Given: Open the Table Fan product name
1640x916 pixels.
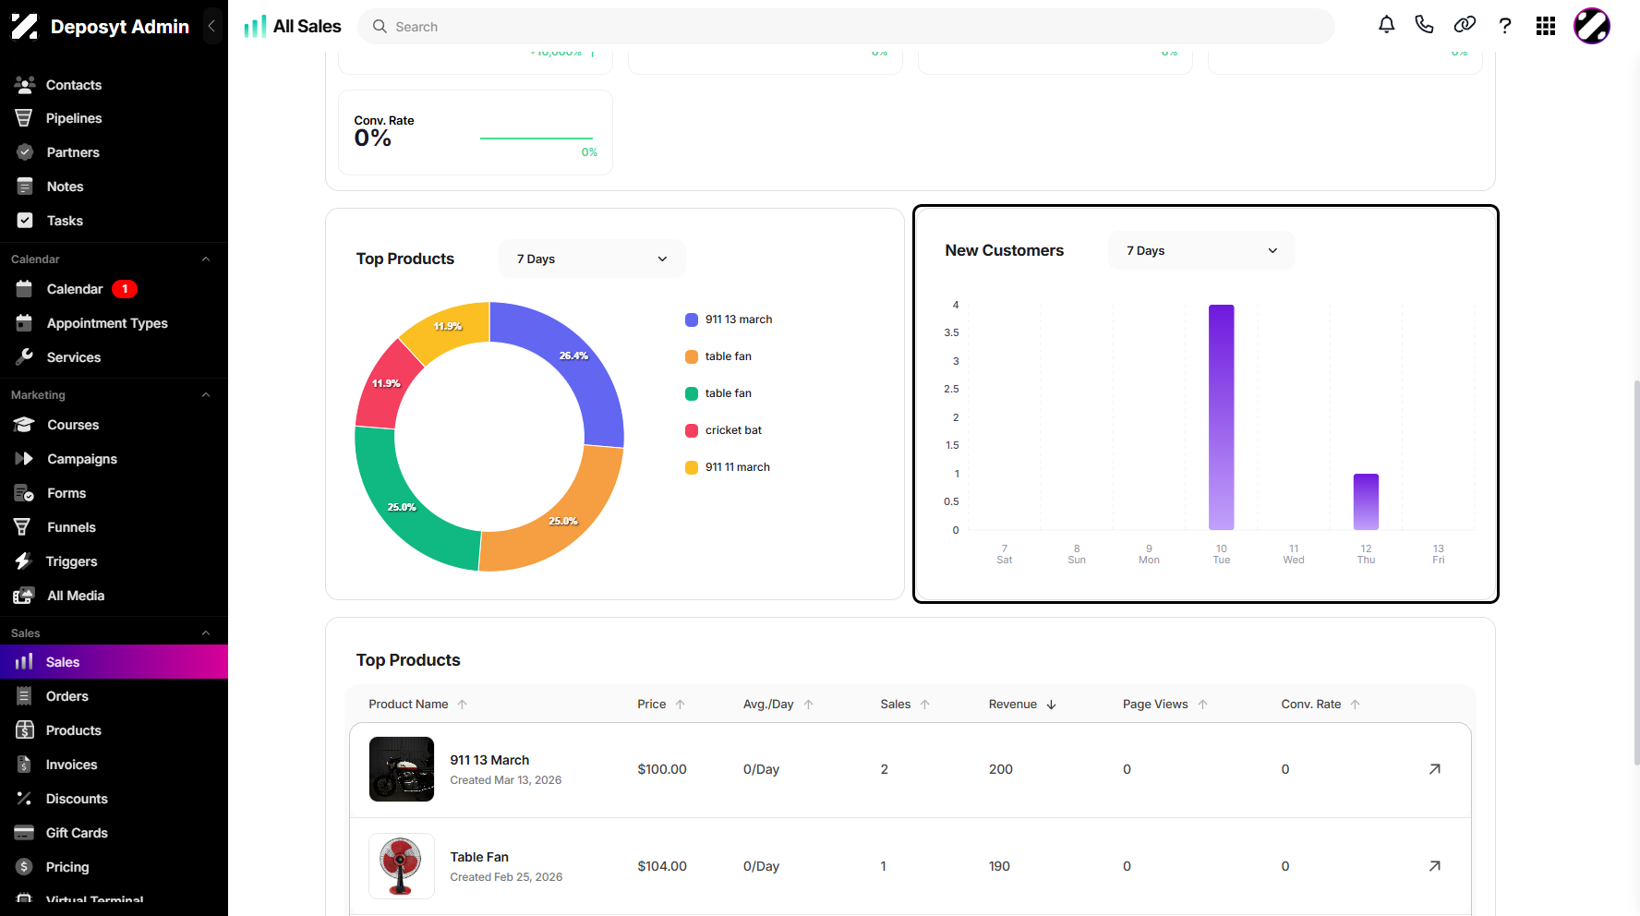Looking at the screenshot, I should pos(479,857).
